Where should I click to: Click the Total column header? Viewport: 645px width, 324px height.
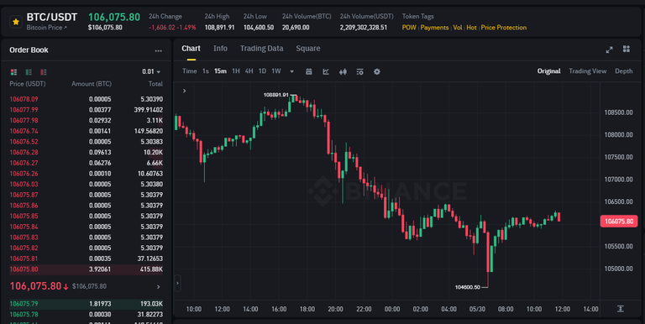click(155, 84)
